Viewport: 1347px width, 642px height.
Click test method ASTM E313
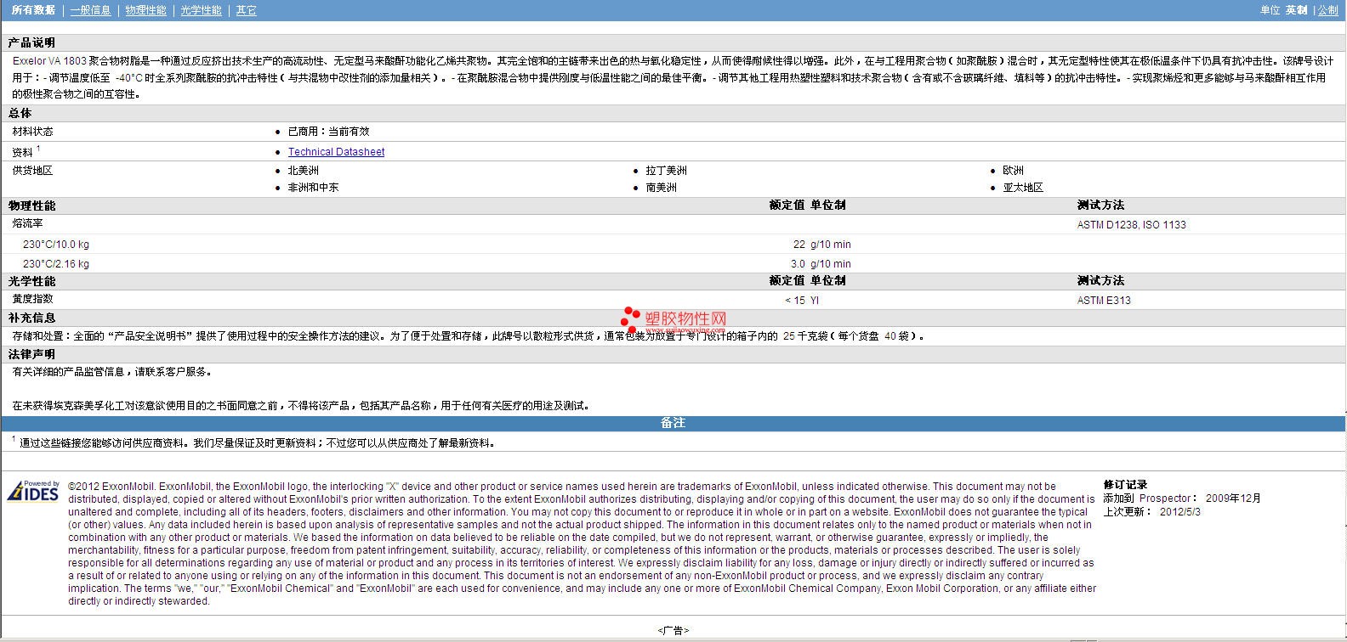click(x=1104, y=301)
